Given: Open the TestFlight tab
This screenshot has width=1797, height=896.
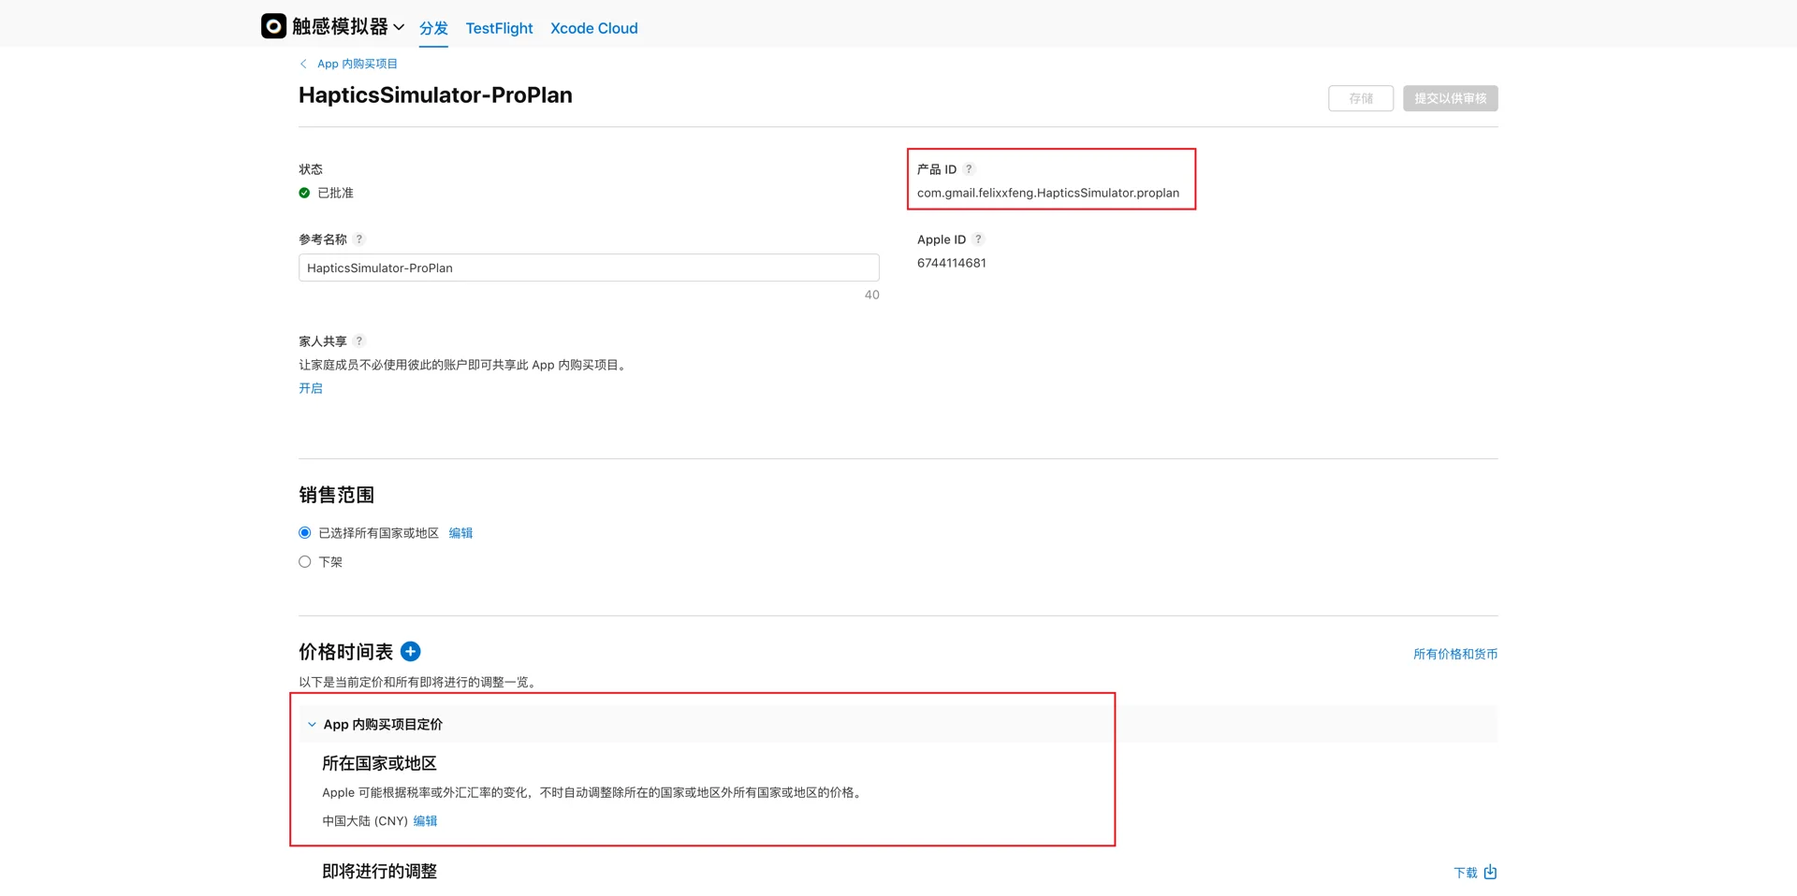Looking at the screenshot, I should [499, 28].
